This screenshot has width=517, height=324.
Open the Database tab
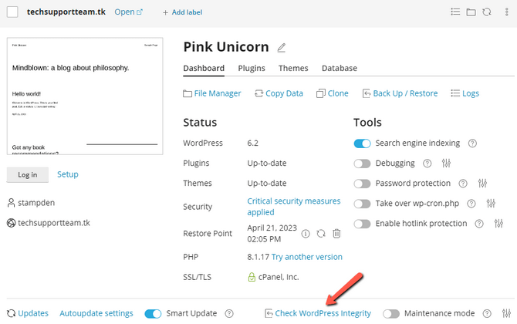pyautogui.click(x=339, y=69)
